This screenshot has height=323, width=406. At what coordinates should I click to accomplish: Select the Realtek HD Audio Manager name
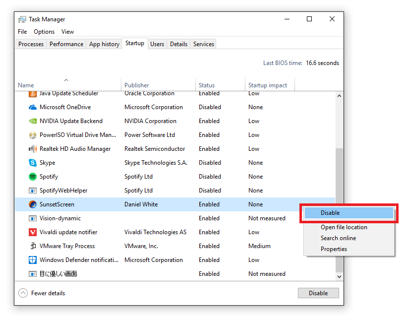[x=75, y=149]
